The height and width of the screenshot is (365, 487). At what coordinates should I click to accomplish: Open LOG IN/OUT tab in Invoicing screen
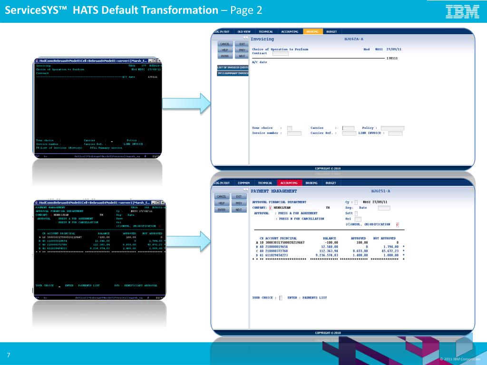click(222, 31)
